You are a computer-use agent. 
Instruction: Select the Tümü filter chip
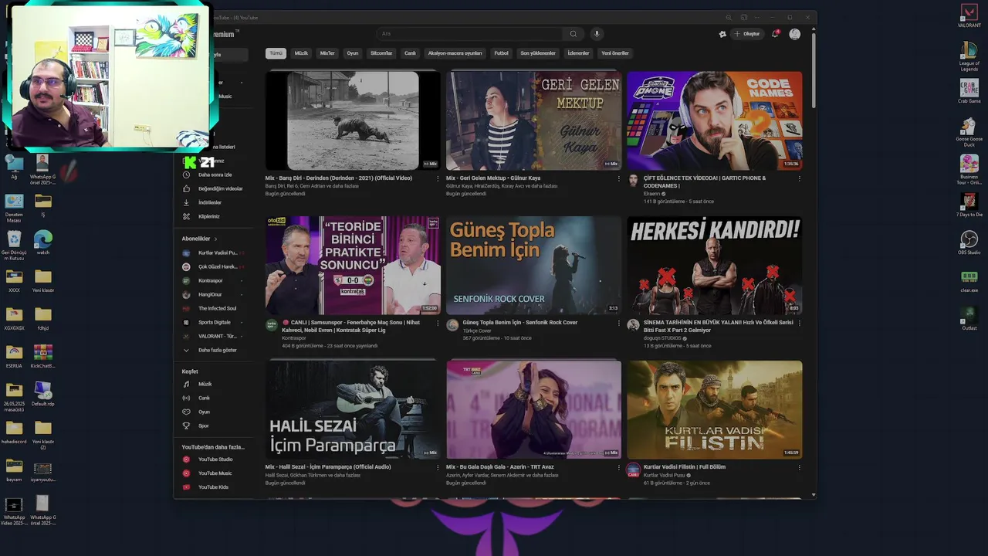click(x=276, y=53)
